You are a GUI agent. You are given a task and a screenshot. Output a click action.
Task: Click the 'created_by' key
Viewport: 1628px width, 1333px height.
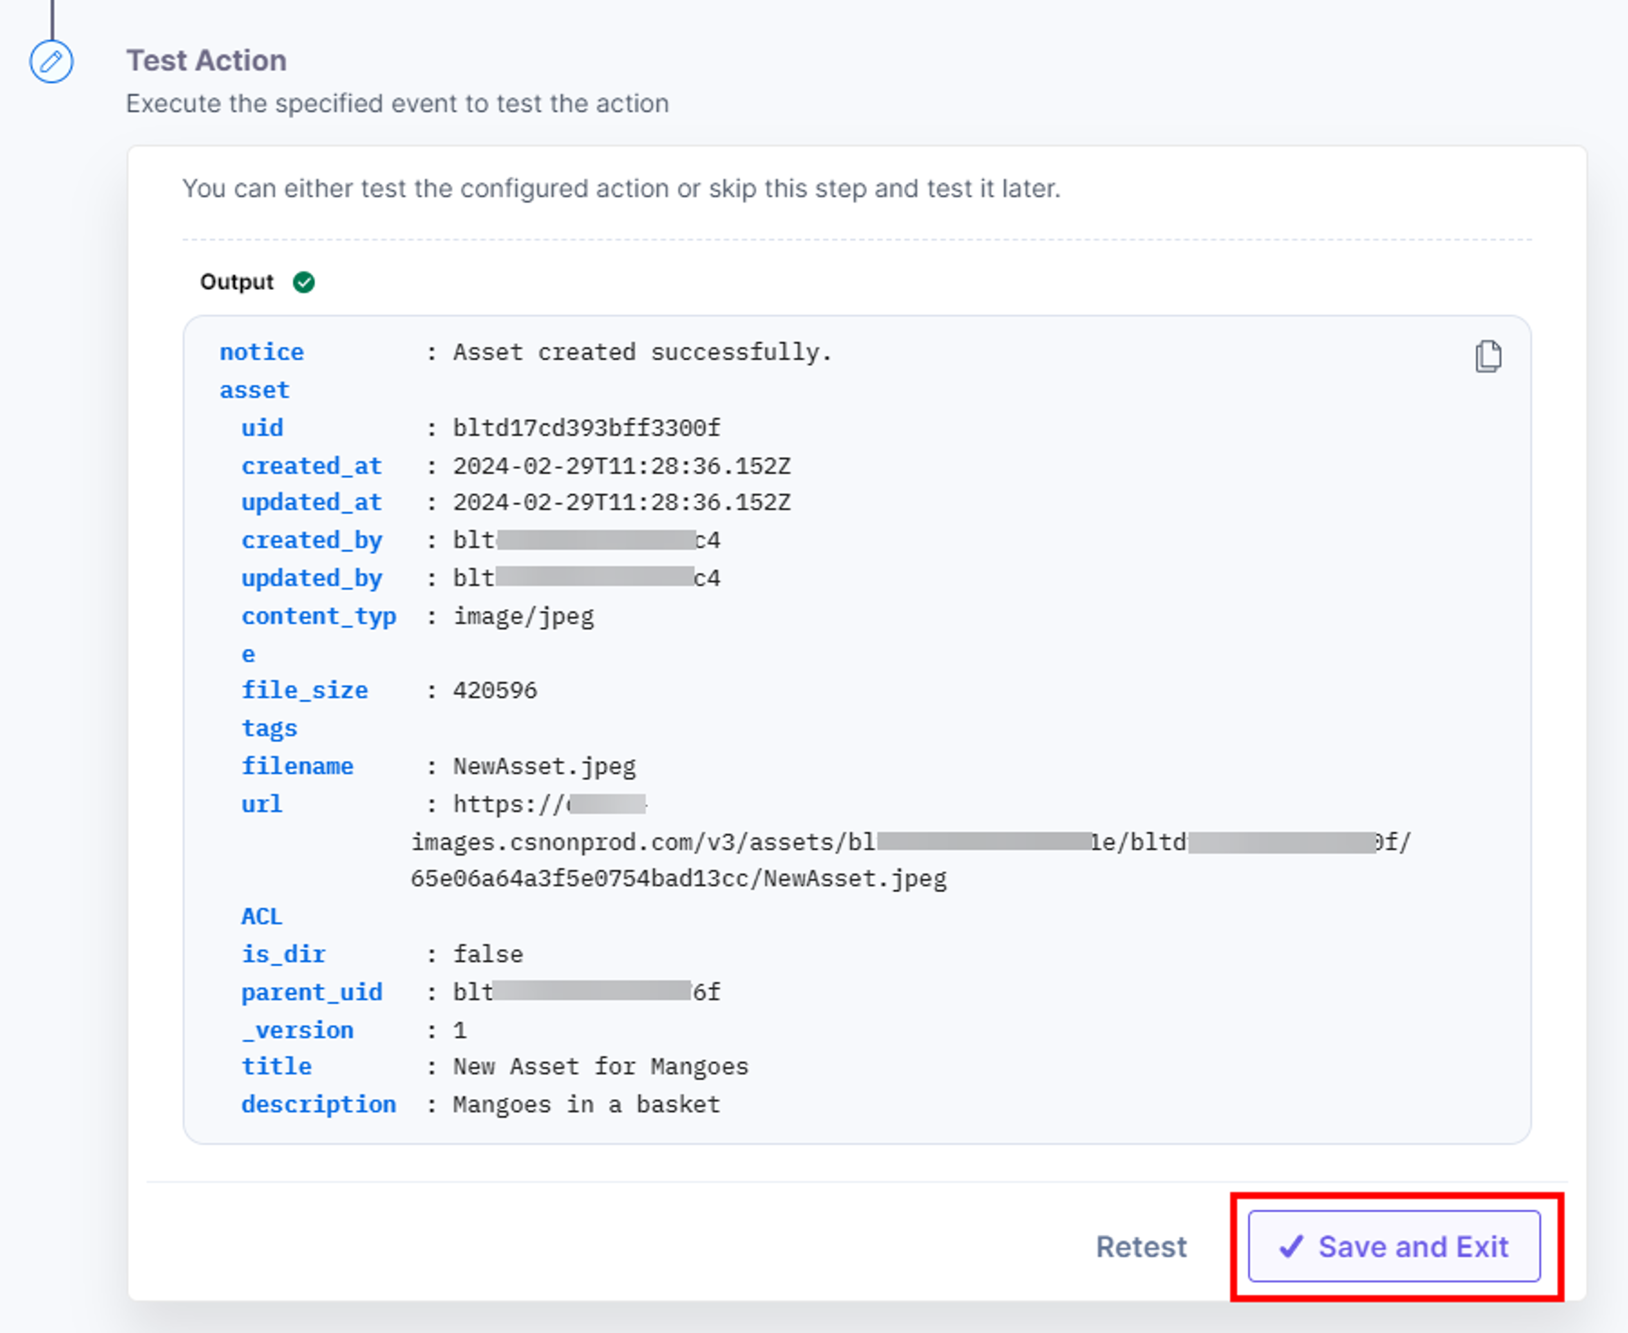point(312,541)
